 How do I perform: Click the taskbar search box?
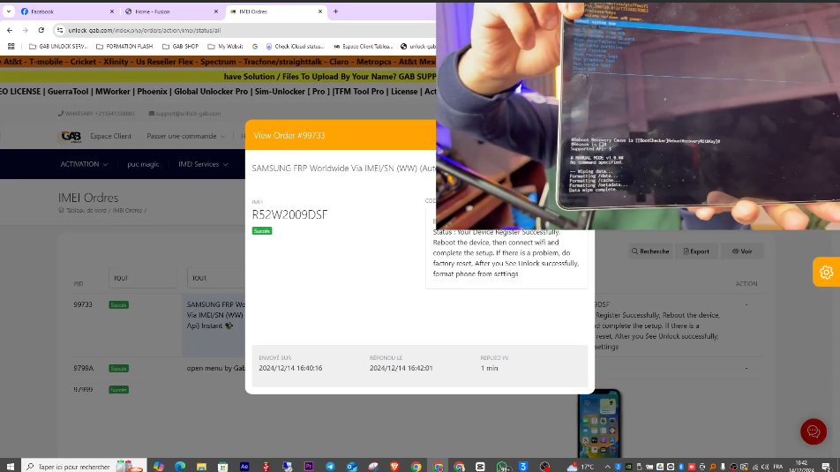(84, 467)
